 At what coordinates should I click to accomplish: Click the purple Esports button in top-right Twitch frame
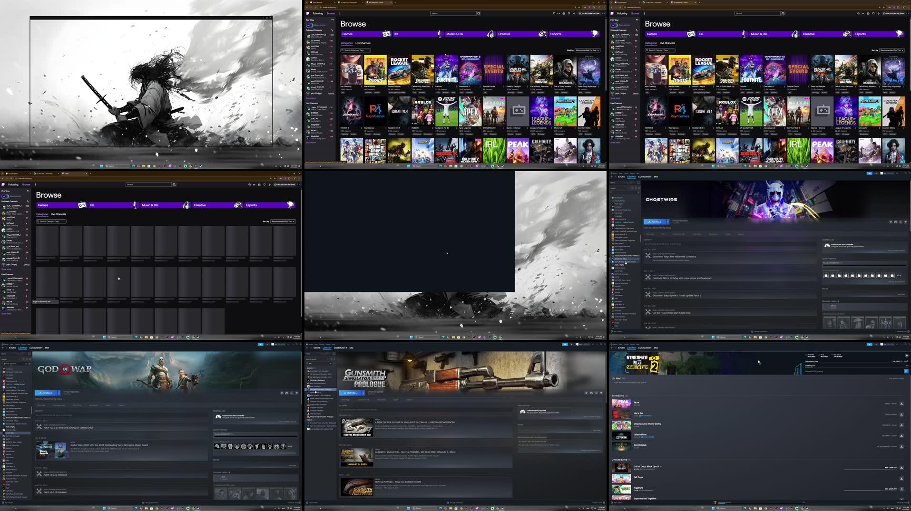879,34
